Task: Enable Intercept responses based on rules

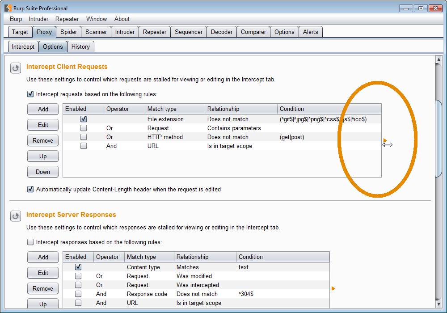Action: [30, 242]
